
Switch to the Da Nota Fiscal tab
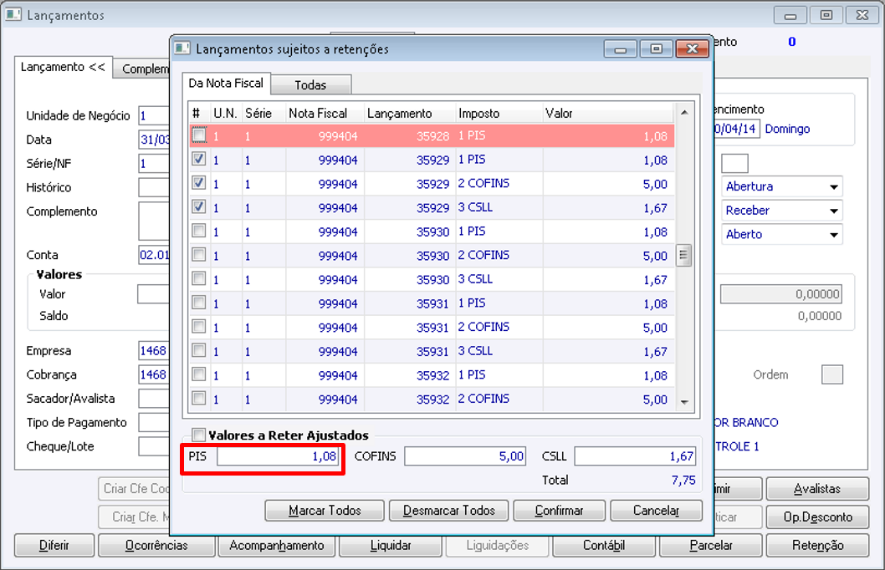227,84
